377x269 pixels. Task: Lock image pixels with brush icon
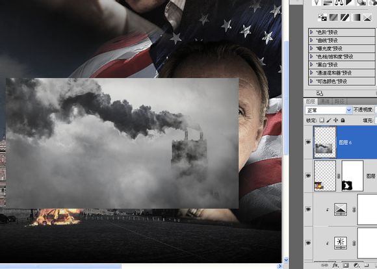pos(329,120)
